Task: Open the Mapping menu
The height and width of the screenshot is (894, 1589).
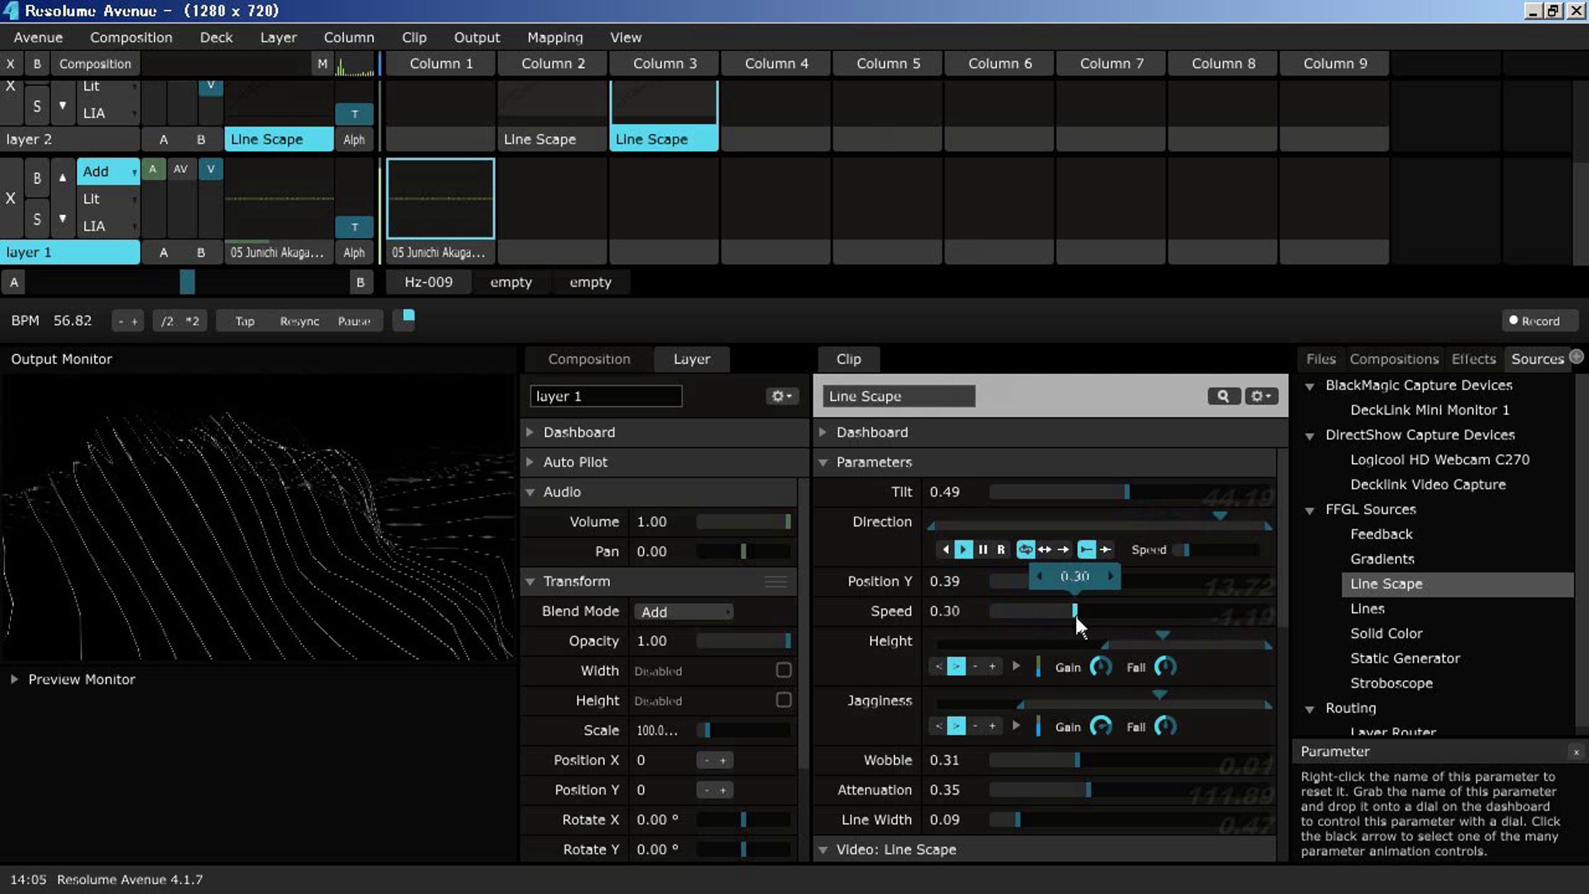Action: click(555, 38)
